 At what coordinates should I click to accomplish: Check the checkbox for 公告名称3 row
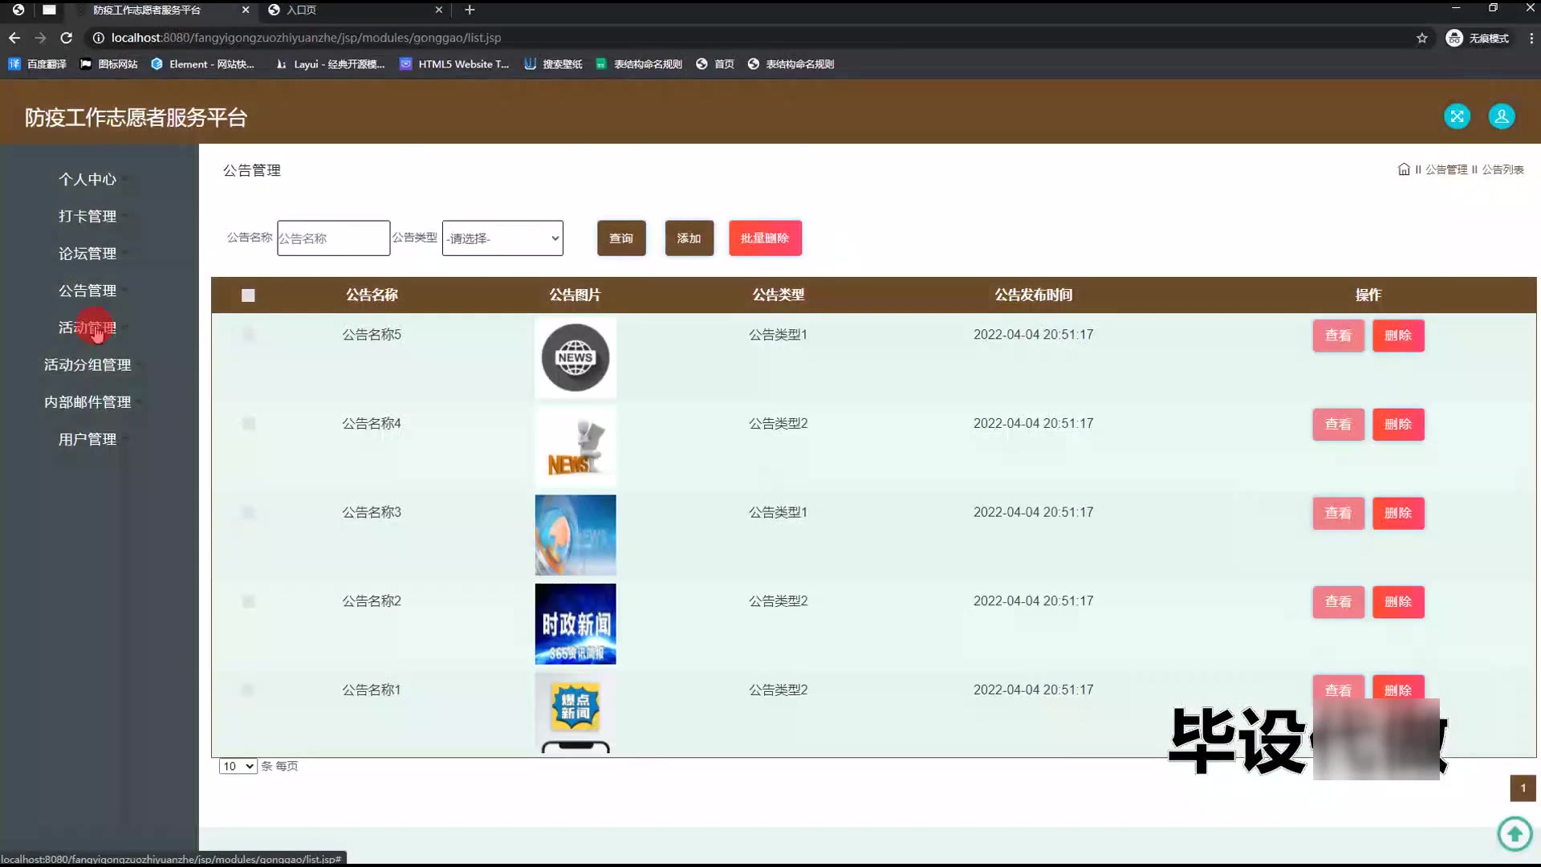tap(248, 512)
